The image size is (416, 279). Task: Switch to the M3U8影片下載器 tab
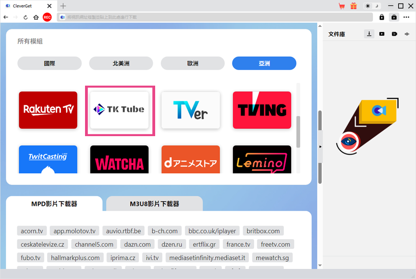[154, 203]
